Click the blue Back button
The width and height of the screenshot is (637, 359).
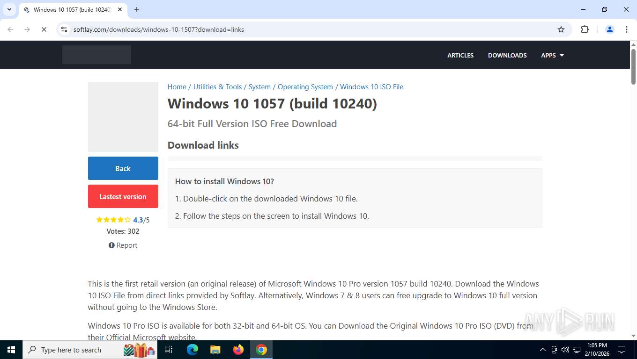123,168
